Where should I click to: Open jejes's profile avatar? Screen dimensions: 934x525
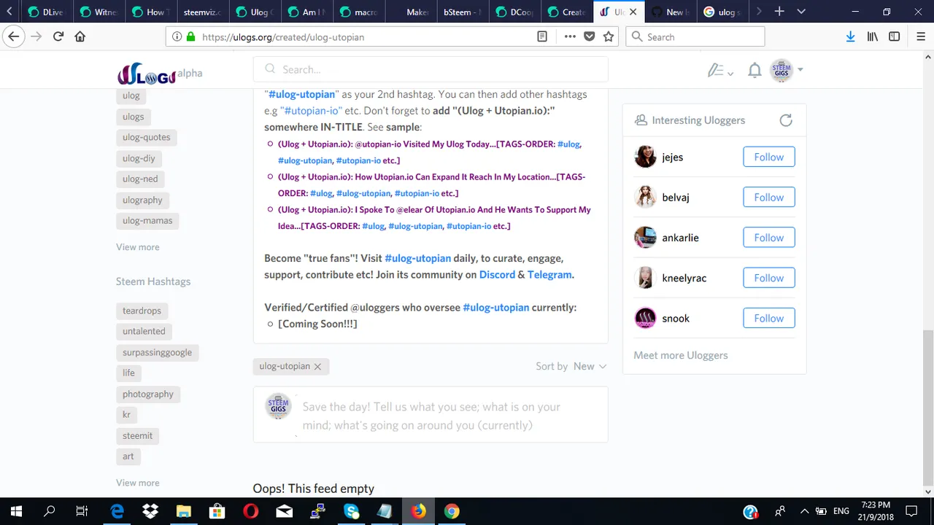pos(645,157)
